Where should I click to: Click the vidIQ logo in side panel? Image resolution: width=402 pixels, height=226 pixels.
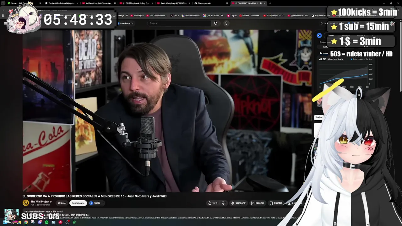pyautogui.click(x=319, y=35)
